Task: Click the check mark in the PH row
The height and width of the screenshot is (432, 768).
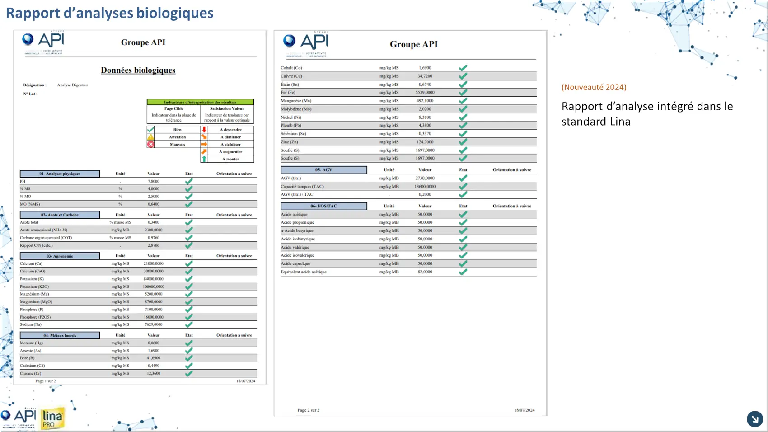Action: click(x=189, y=181)
